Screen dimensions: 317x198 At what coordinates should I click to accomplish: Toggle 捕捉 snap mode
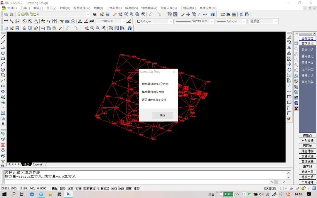tap(55, 189)
